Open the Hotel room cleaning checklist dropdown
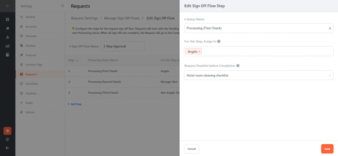Viewport: 338px width, 156px height. pos(258,75)
